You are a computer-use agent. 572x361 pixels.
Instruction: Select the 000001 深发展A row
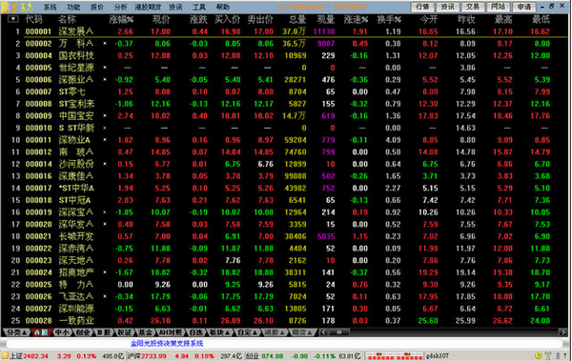click(x=284, y=31)
